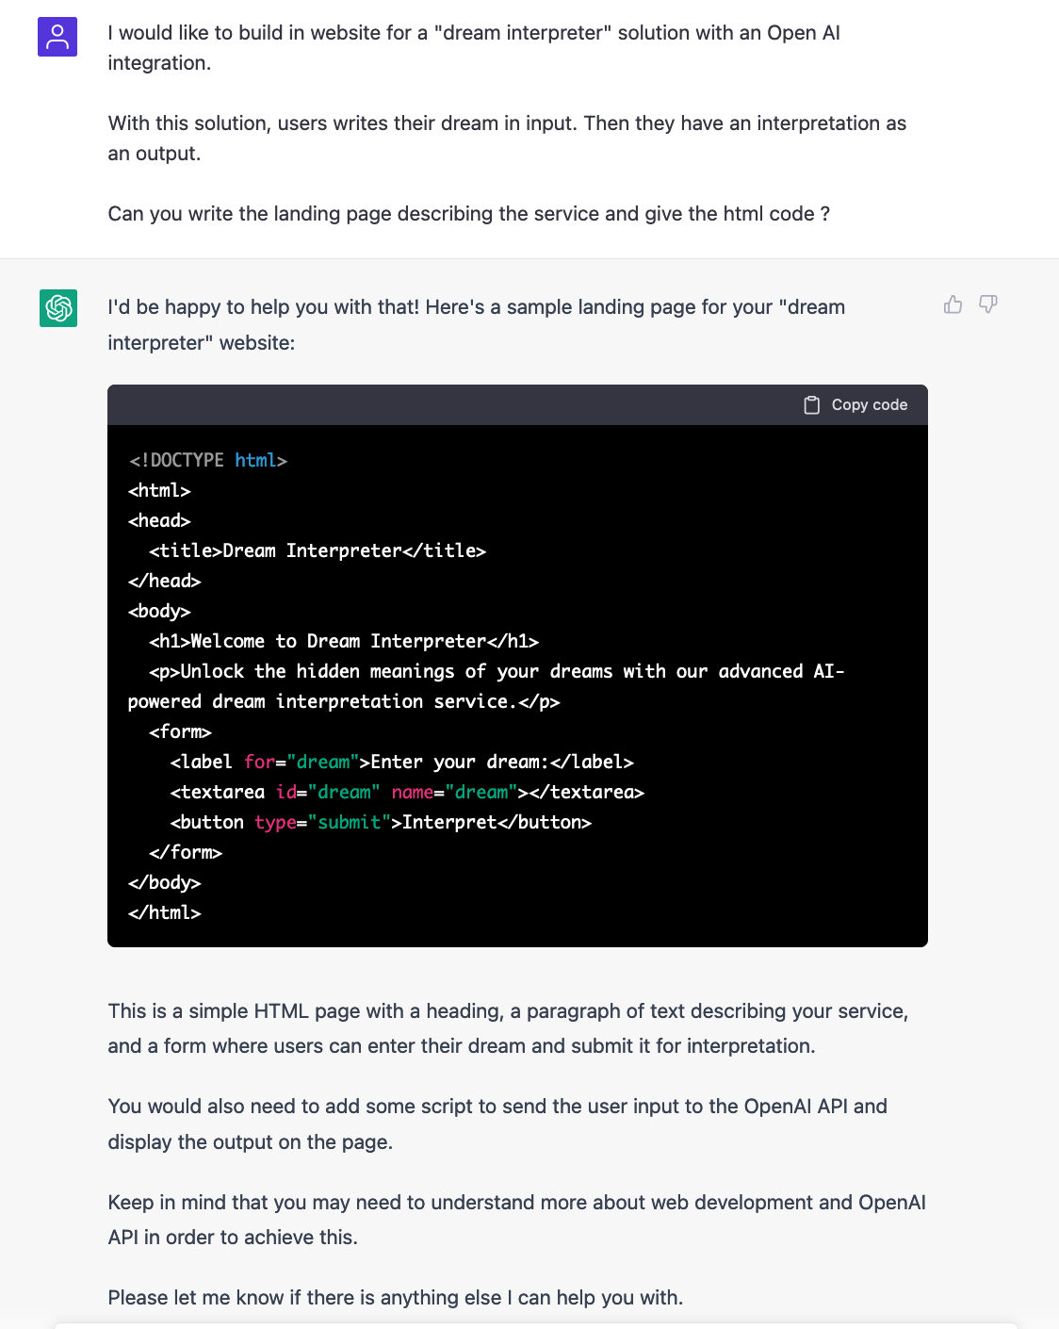Click the reply intro 'I'd be happy to help'
This screenshot has width=1059, height=1329.
coord(477,325)
